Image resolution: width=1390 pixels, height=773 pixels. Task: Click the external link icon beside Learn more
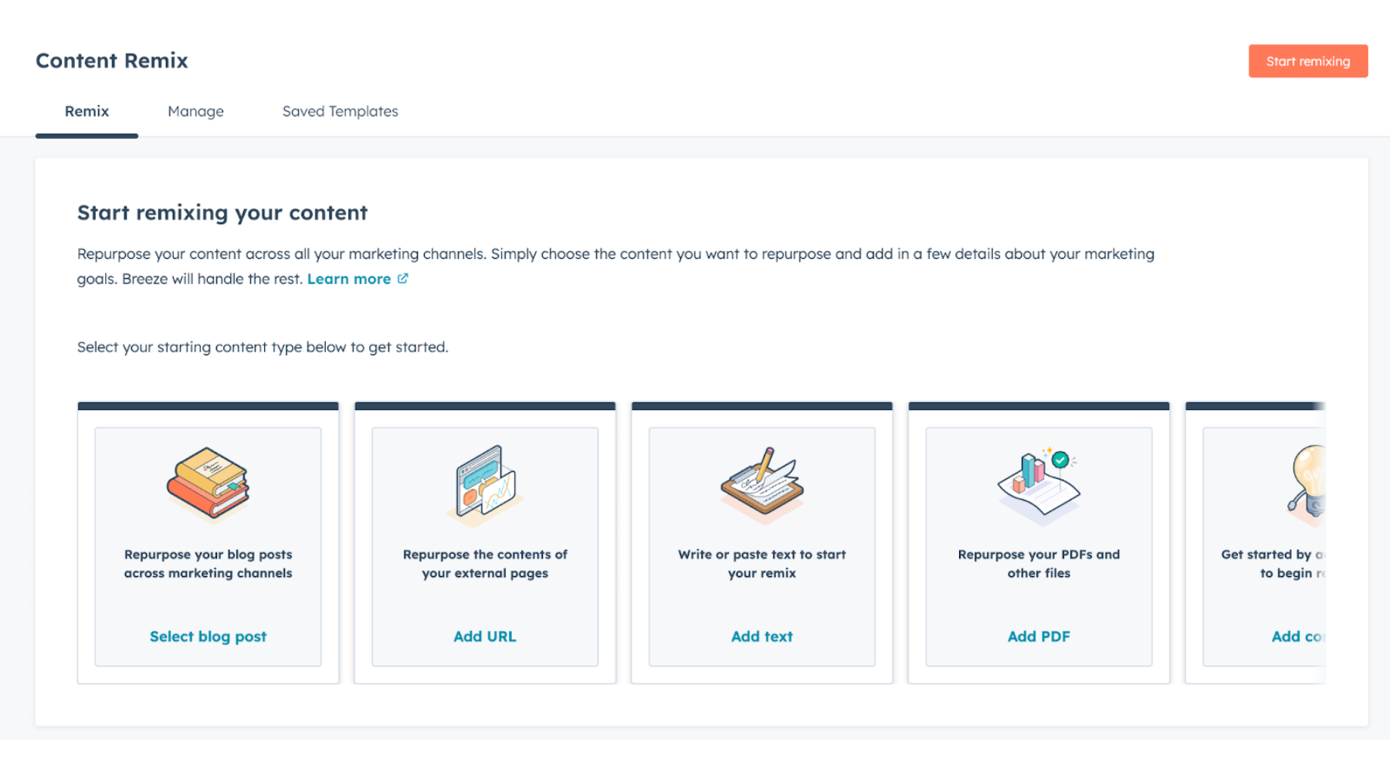click(403, 279)
